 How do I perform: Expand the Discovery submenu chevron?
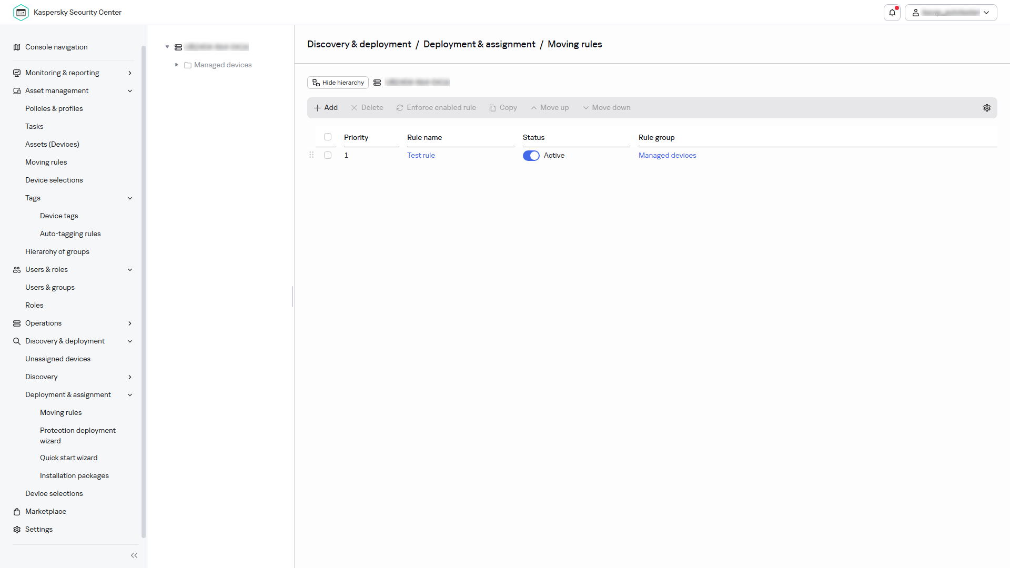coord(130,377)
